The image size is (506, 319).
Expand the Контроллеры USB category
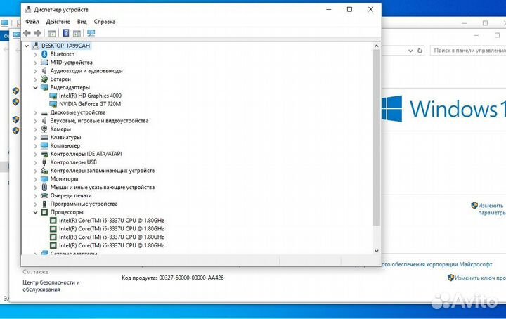click(36, 162)
